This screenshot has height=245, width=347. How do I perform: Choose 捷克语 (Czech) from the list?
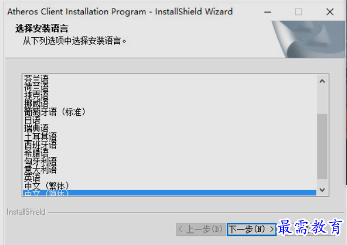[x=170, y=95]
